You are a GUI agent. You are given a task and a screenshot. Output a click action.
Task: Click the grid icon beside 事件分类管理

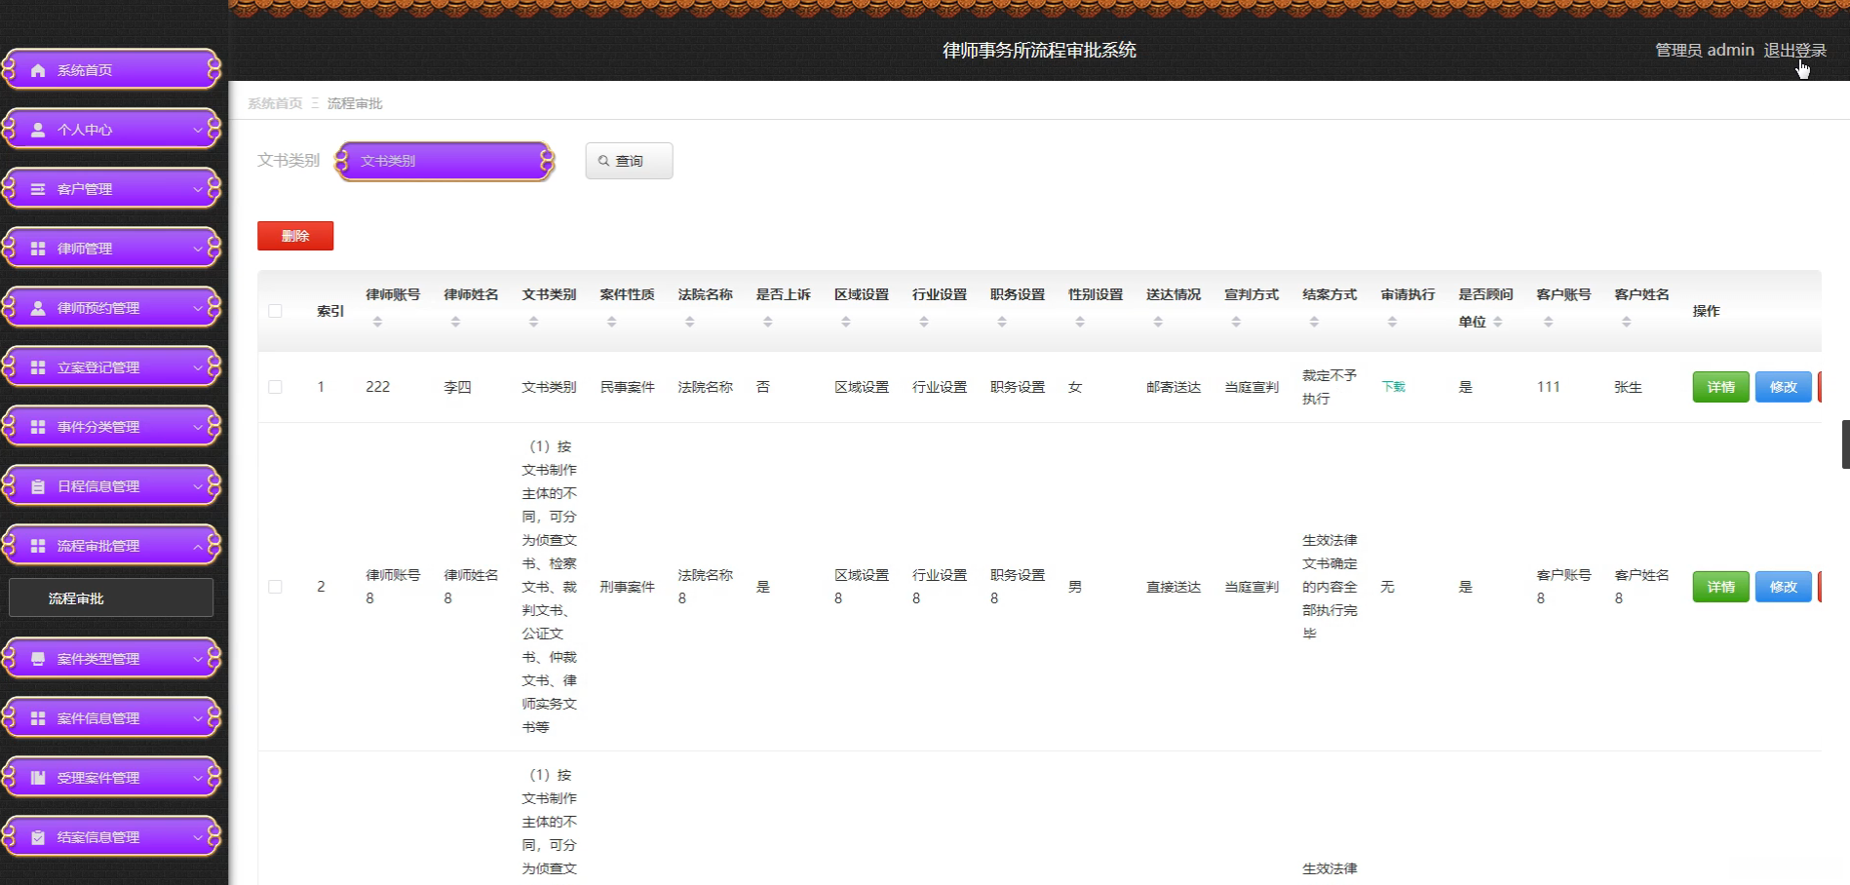[38, 427]
